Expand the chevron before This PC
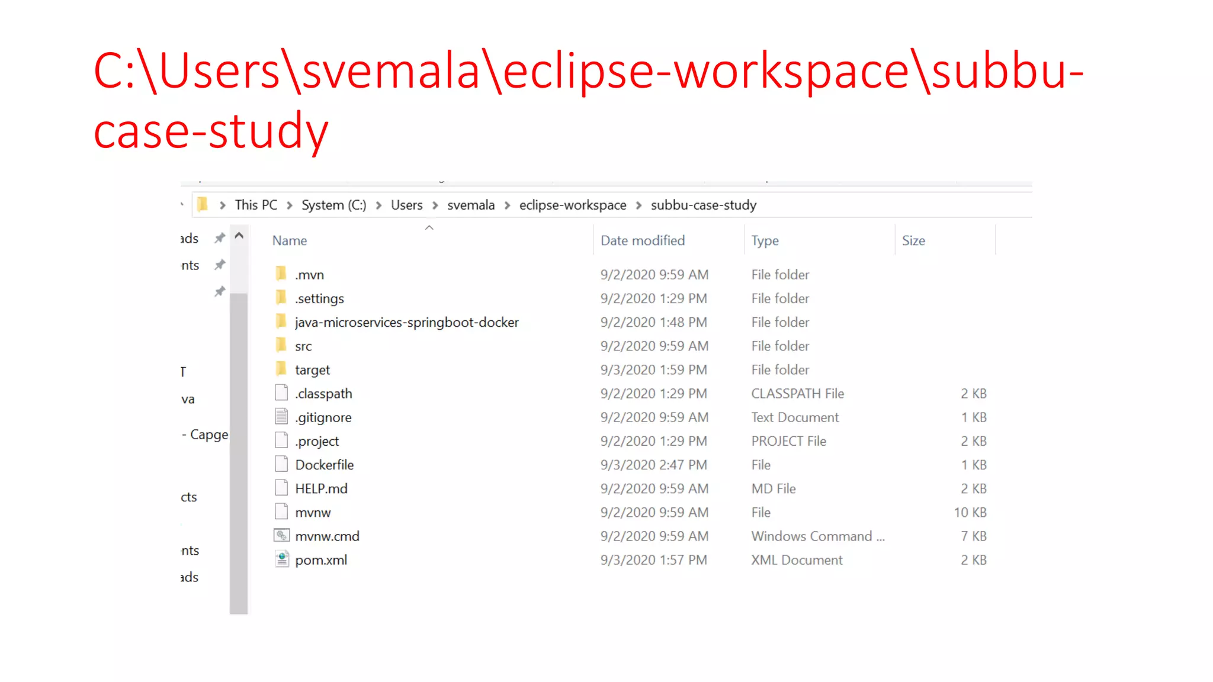Screen dimensions: 1213x682 click(223, 205)
